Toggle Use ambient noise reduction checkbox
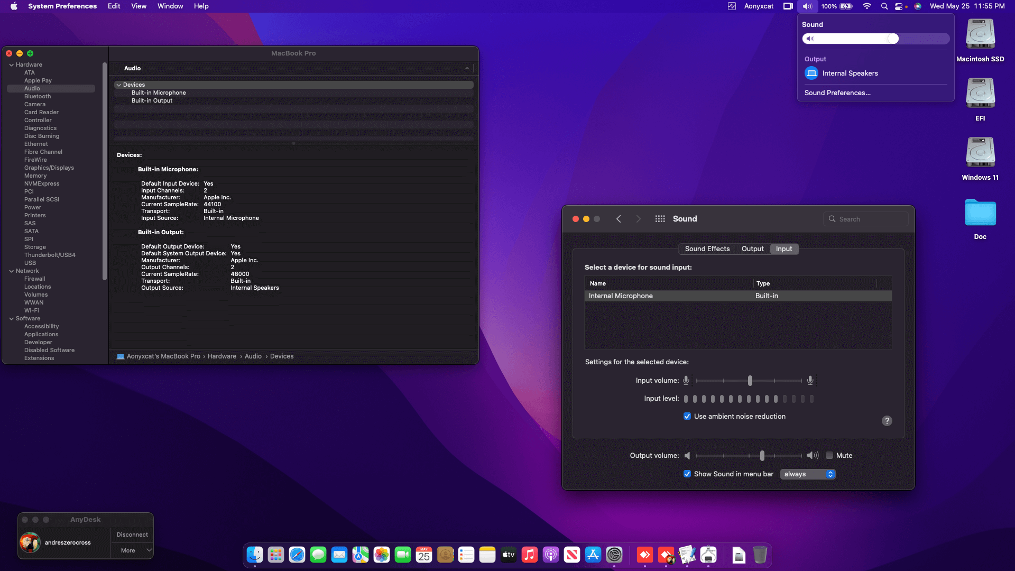The image size is (1015, 571). pyautogui.click(x=687, y=416)
